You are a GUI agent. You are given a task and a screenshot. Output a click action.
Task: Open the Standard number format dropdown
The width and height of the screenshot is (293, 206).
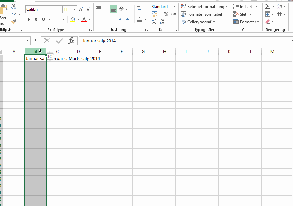point(163,6)
